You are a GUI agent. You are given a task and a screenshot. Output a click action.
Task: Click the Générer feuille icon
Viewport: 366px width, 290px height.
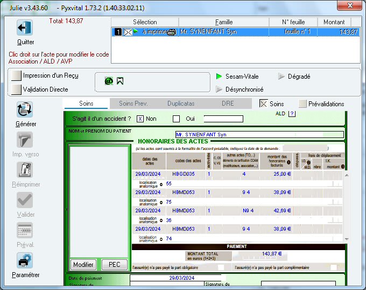click(25, 109)
